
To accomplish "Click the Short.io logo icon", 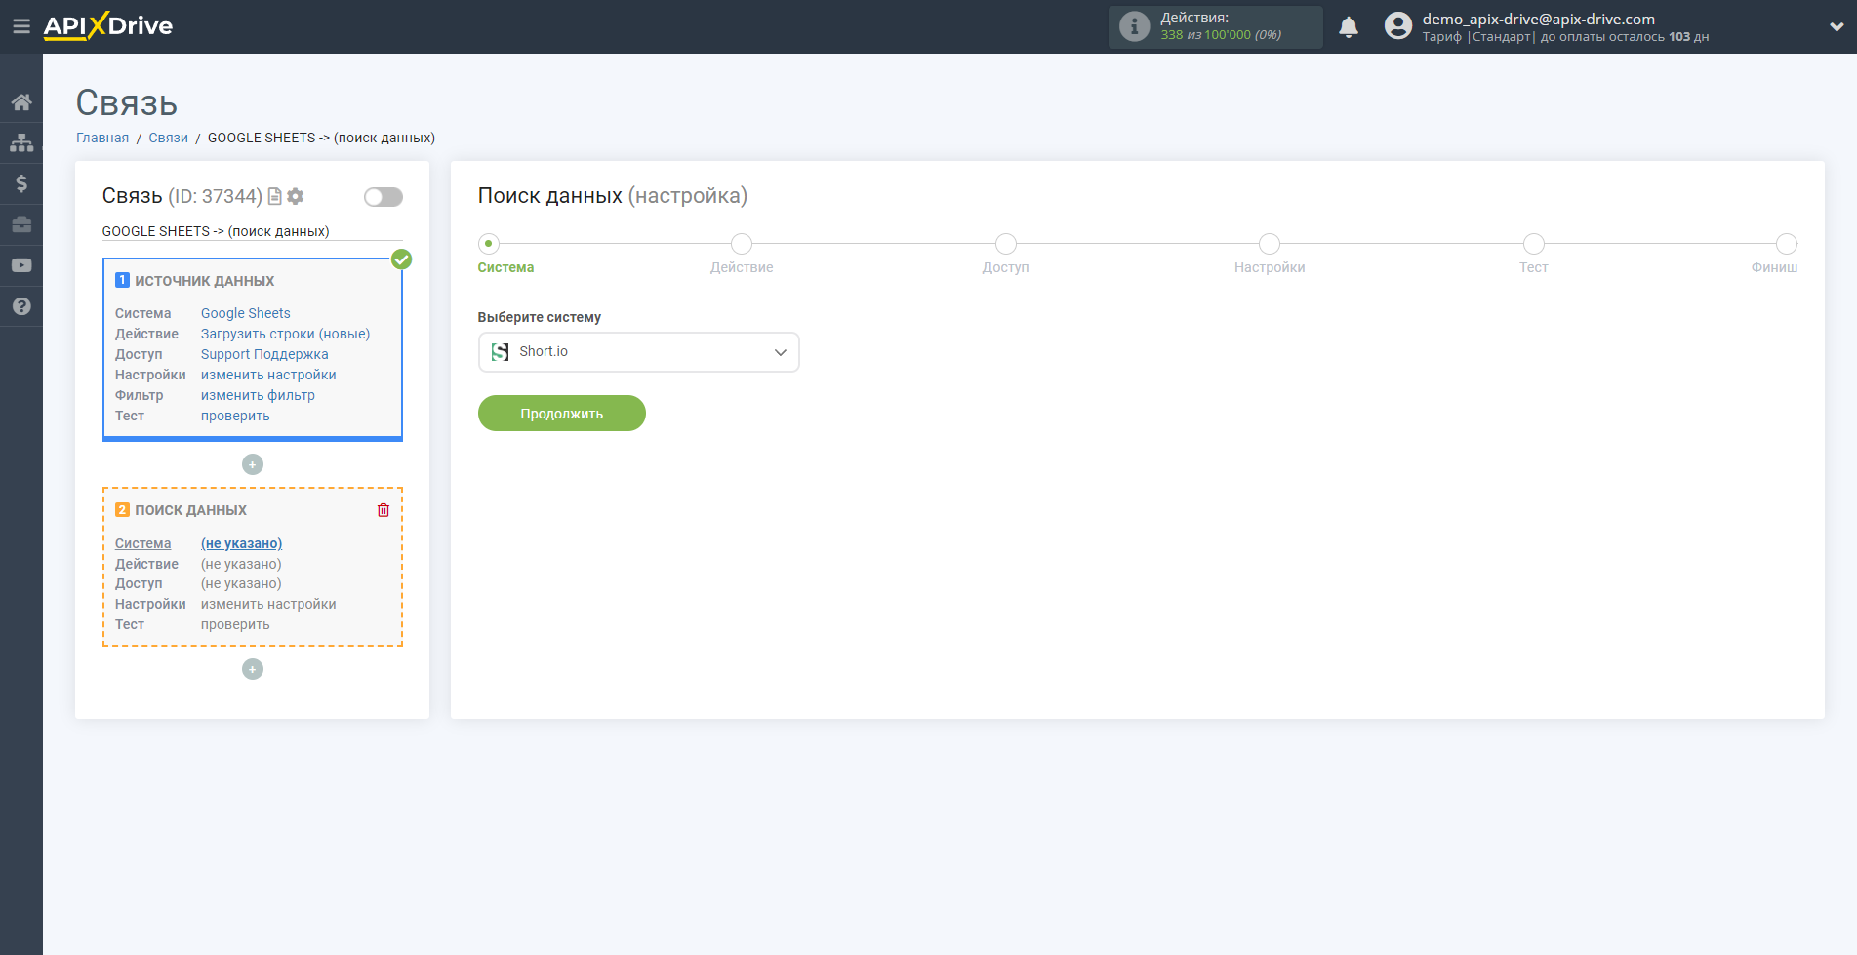I will click(501, 352).
